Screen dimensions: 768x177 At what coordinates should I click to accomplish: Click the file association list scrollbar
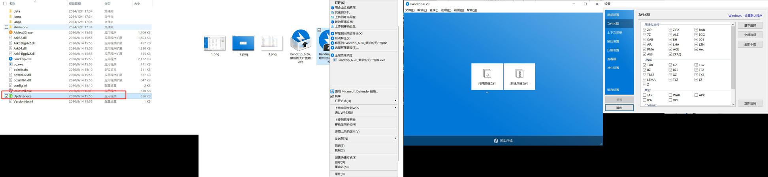[x=733, y=58]
